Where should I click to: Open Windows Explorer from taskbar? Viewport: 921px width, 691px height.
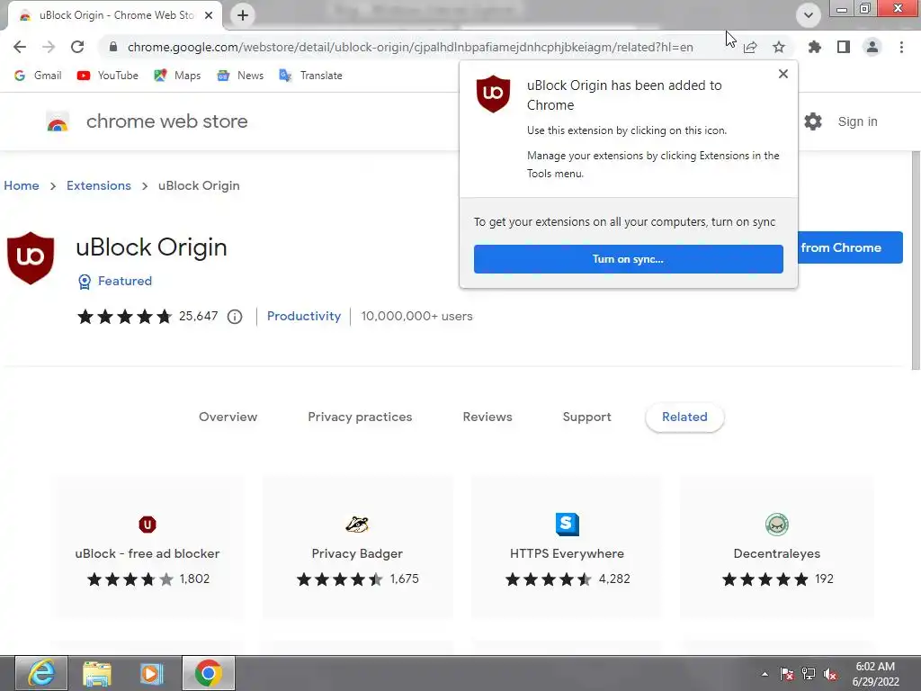point(96,673)
